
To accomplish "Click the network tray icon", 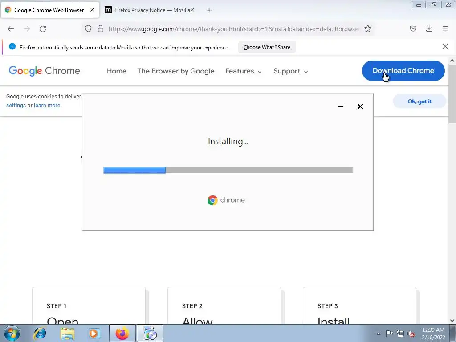I will point(400,334).
